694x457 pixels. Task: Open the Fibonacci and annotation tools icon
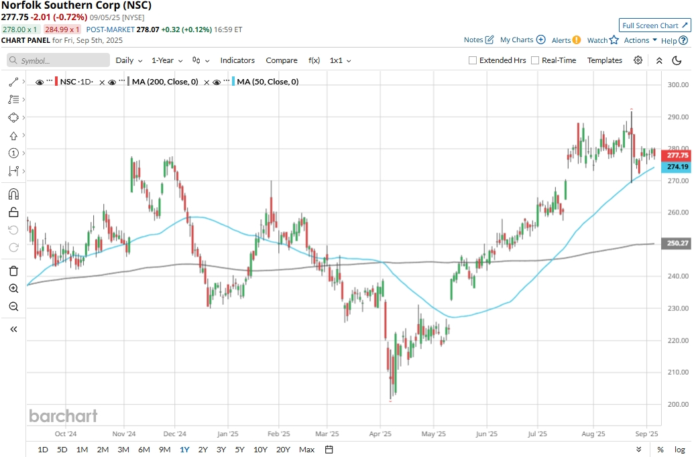point(13,100)
